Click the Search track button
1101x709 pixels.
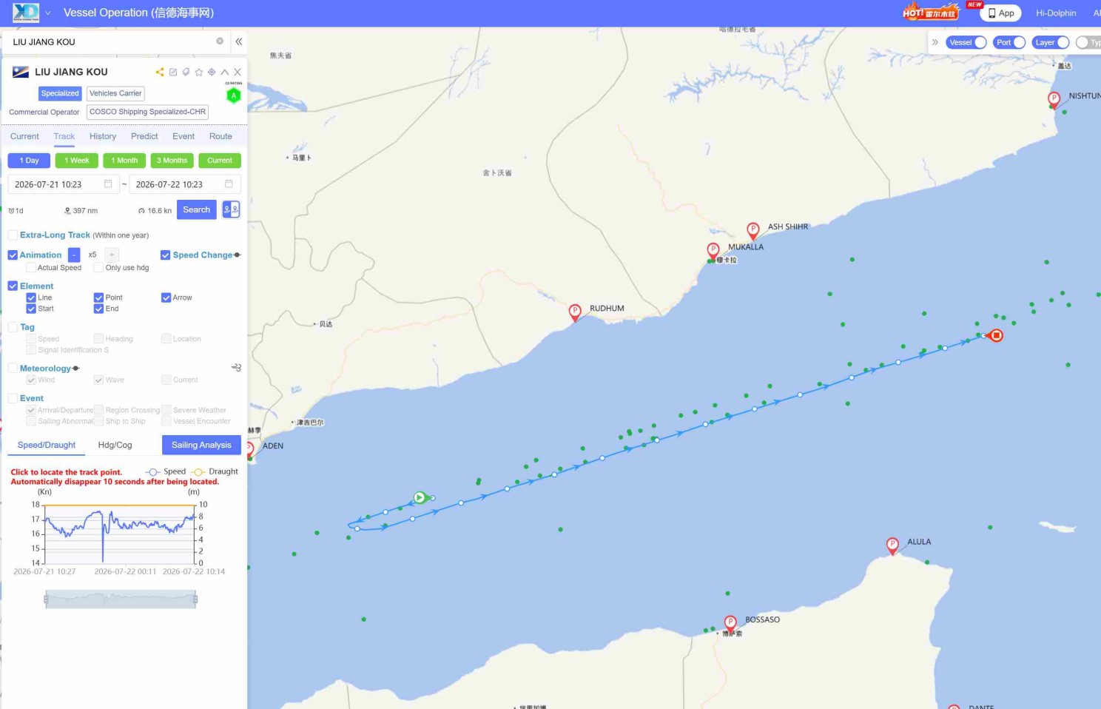coord(197,209)
